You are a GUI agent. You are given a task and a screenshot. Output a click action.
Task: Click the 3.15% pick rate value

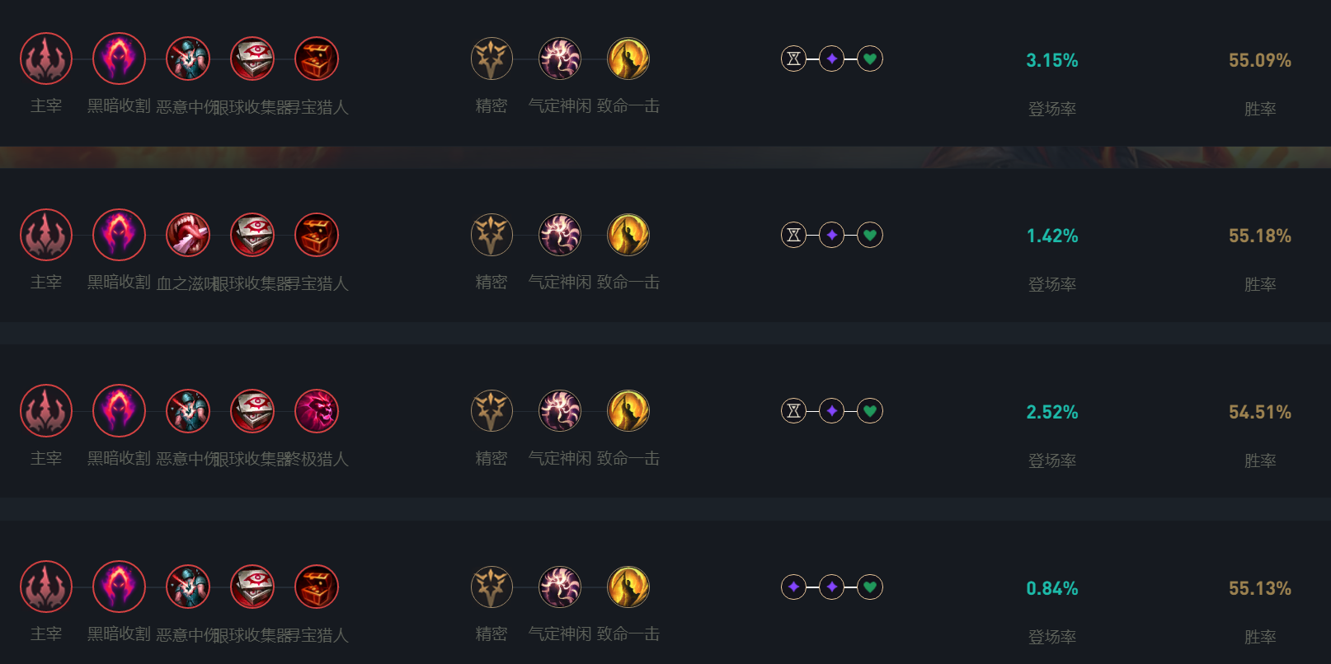1051,60
